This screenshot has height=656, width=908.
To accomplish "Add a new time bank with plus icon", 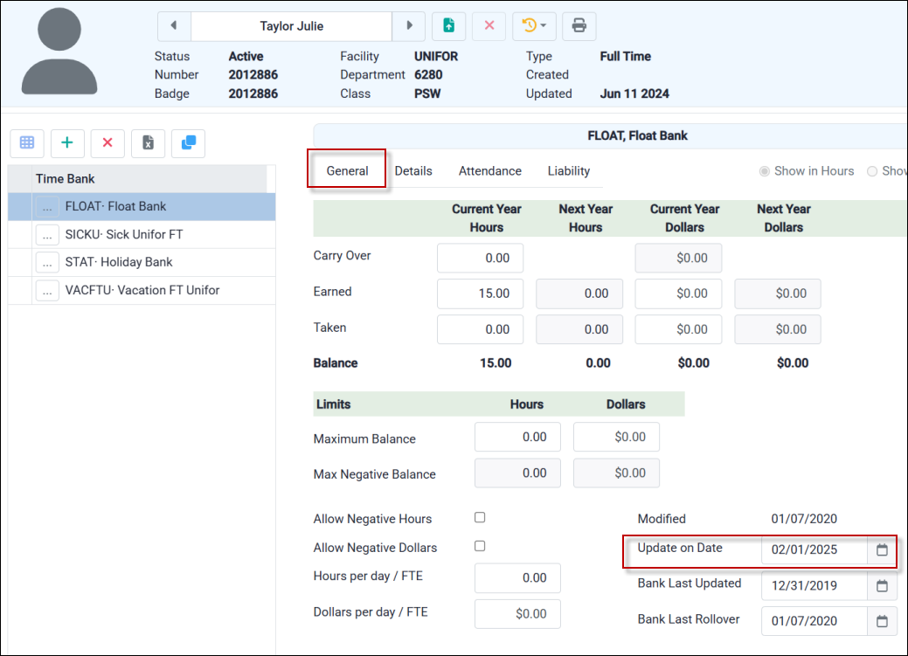I will 67,142.
